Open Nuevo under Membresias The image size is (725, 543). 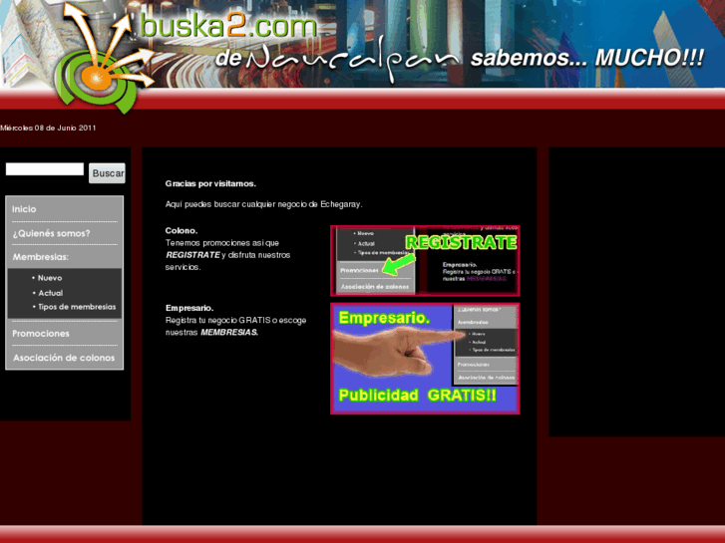point(50,278)
